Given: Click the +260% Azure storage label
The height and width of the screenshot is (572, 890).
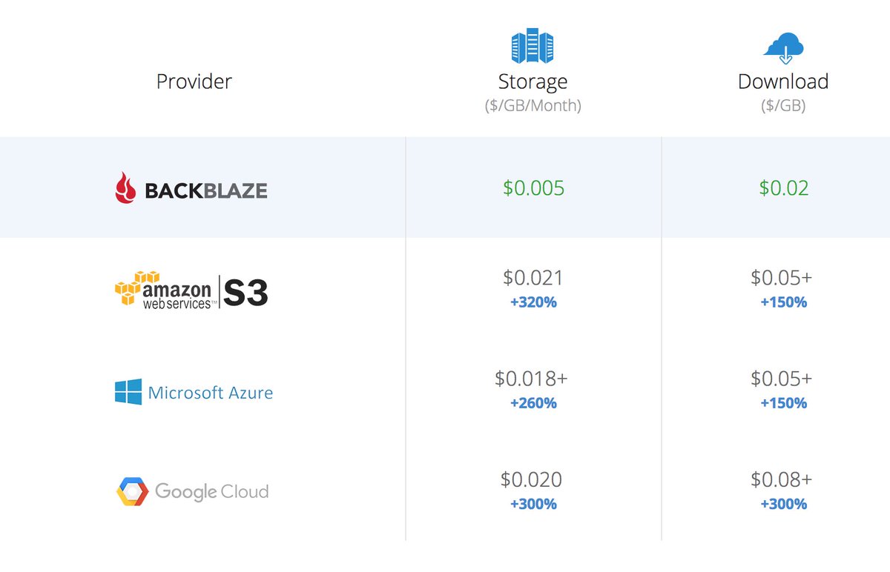Looking at the screenshot, I should pos(533,403).
